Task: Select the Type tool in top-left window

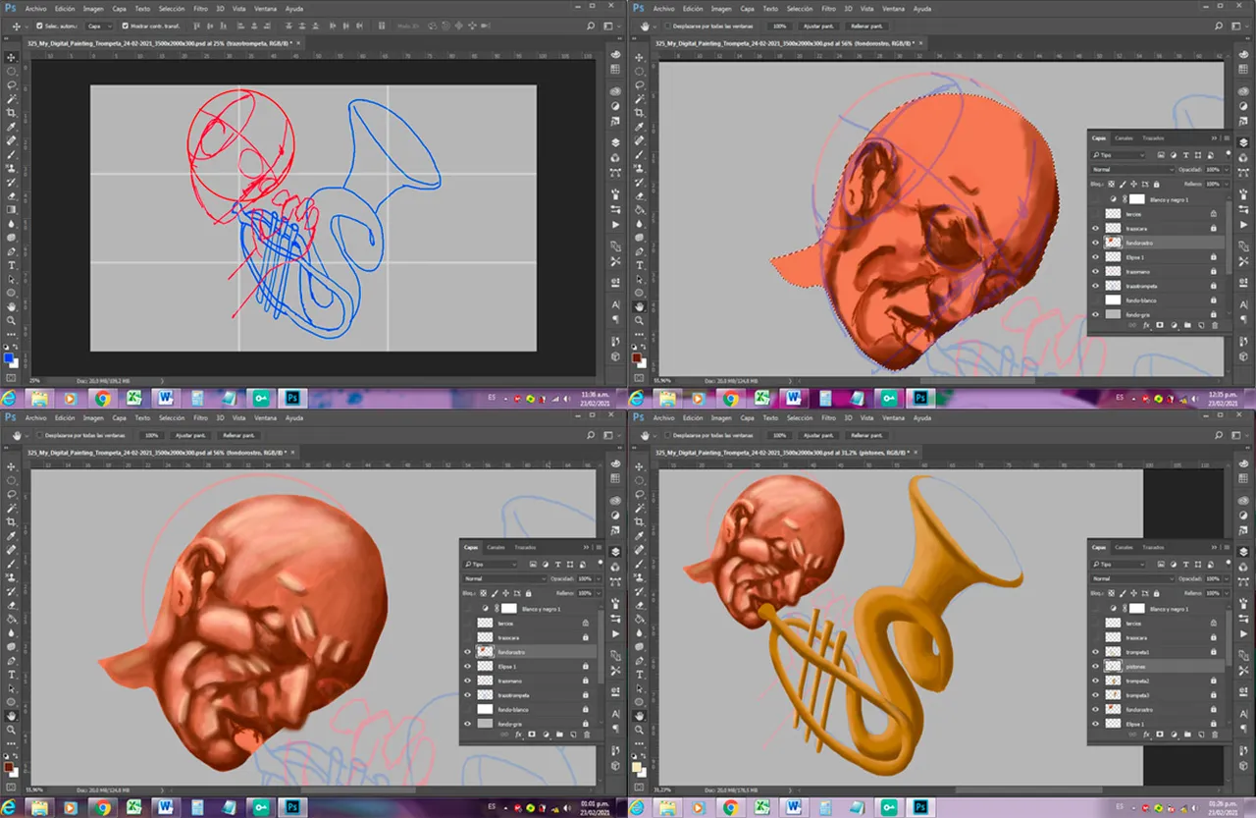Action: (11, 265)
